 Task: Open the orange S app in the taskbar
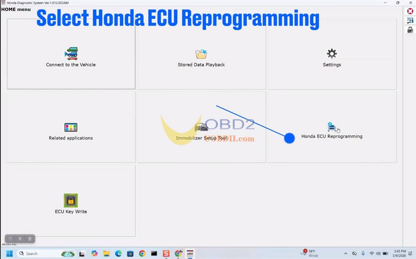pyautogui.click(x=166, y=254)
